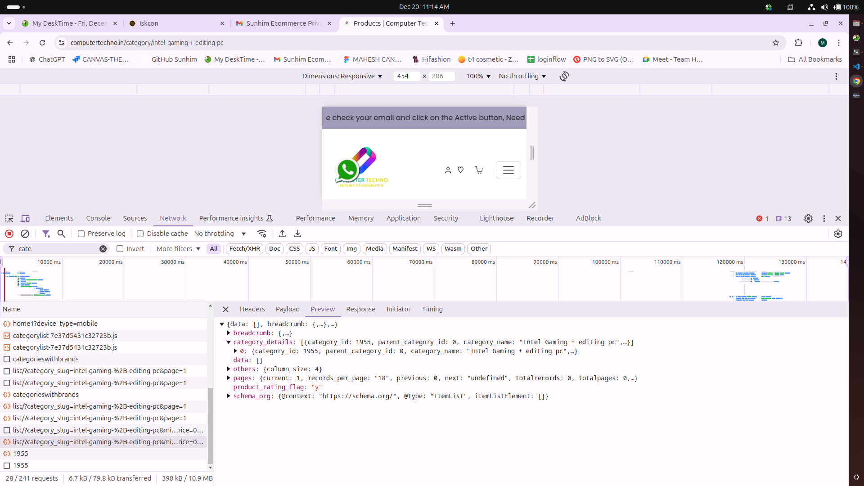This screenshot has width=864, height=486.
Task: Open the Response tab
Action: coord(360,310)
